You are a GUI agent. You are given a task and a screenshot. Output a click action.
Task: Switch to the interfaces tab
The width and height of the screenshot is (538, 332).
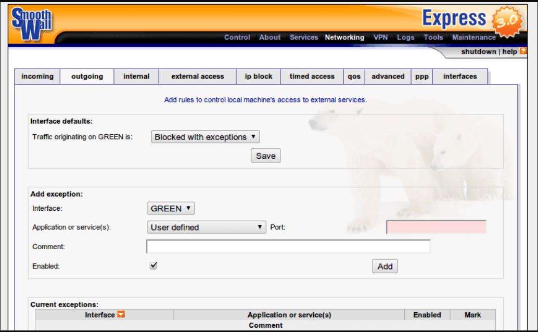[460, 76]
